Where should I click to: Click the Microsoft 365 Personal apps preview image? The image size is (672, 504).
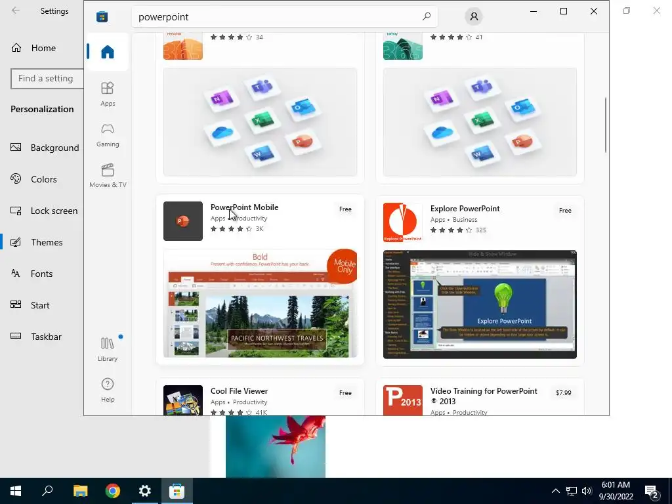(x=260, y=121)
